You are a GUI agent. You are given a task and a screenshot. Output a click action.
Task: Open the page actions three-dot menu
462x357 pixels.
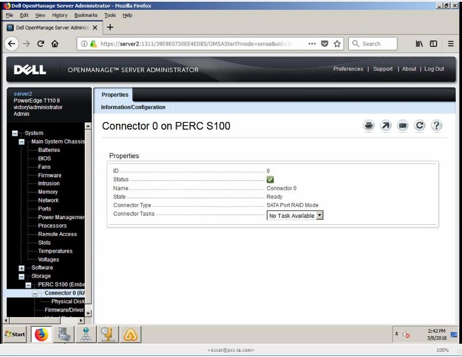tap(312, 44)
